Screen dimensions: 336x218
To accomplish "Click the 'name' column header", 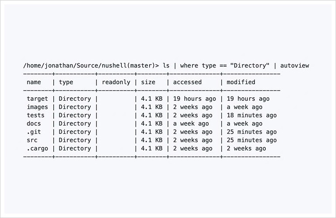I will (x=34, y=82).
